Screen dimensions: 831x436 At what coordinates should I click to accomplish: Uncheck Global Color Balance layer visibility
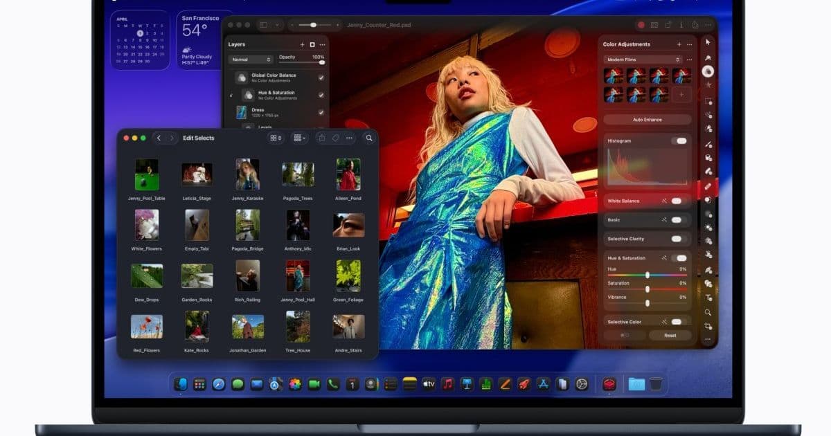pos(321,78)
